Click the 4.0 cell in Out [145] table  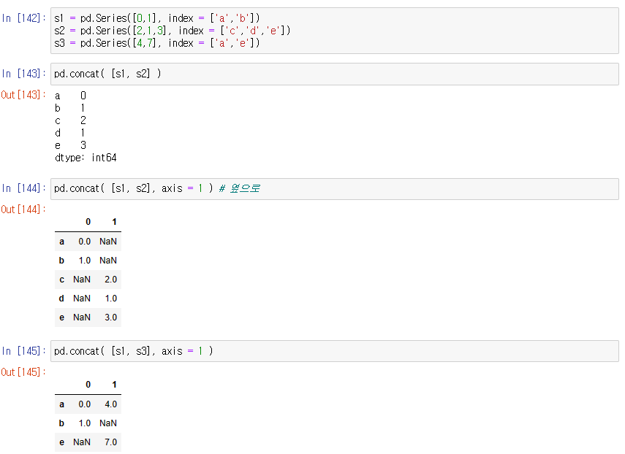click(111, 404)
